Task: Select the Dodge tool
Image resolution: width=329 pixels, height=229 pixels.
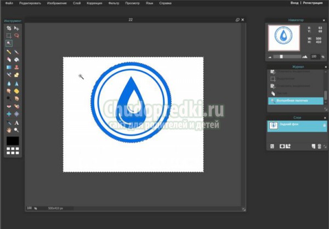Action: pyautogui.click(x=9, y=98)
